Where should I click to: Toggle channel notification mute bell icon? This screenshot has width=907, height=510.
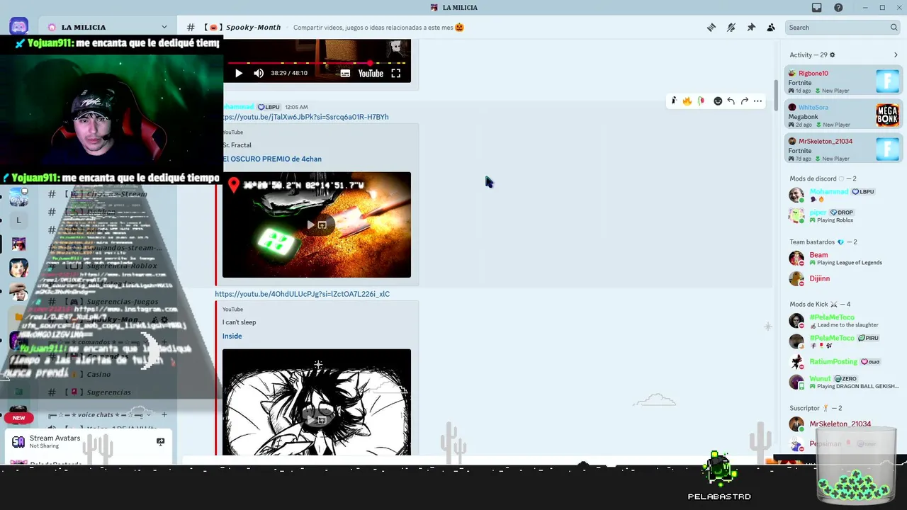[x=731, y=28]
